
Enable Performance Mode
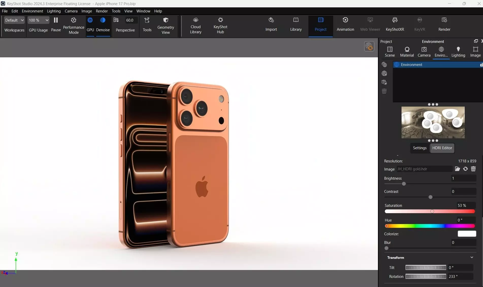click(x=74, y=26)
